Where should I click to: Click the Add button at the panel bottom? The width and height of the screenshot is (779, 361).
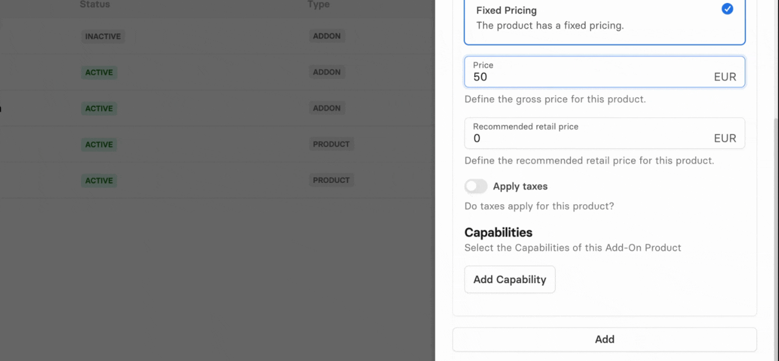coord(604,339)
